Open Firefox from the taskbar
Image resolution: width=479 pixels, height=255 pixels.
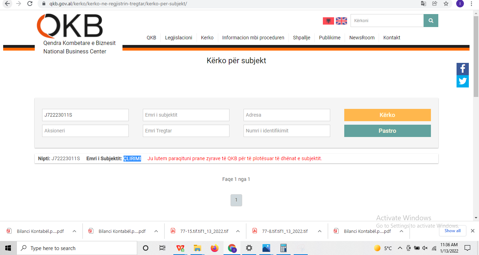214,248
